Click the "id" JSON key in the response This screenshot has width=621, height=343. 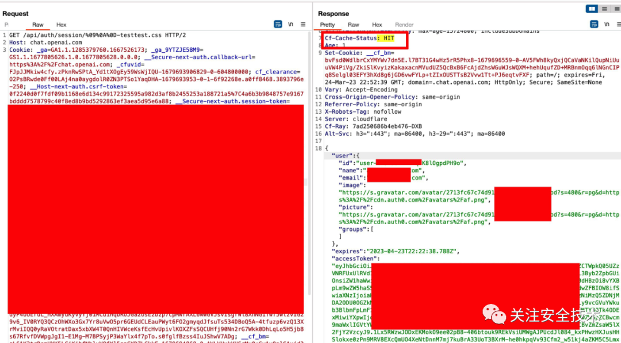coord(347,163)
